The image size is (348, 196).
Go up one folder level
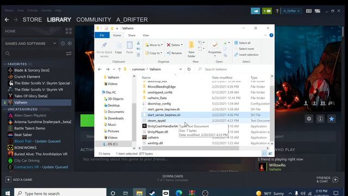119,69
